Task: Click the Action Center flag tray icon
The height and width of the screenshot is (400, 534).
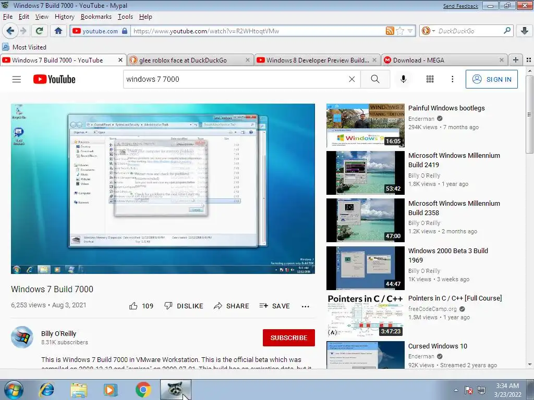Action: coord(469,390)
